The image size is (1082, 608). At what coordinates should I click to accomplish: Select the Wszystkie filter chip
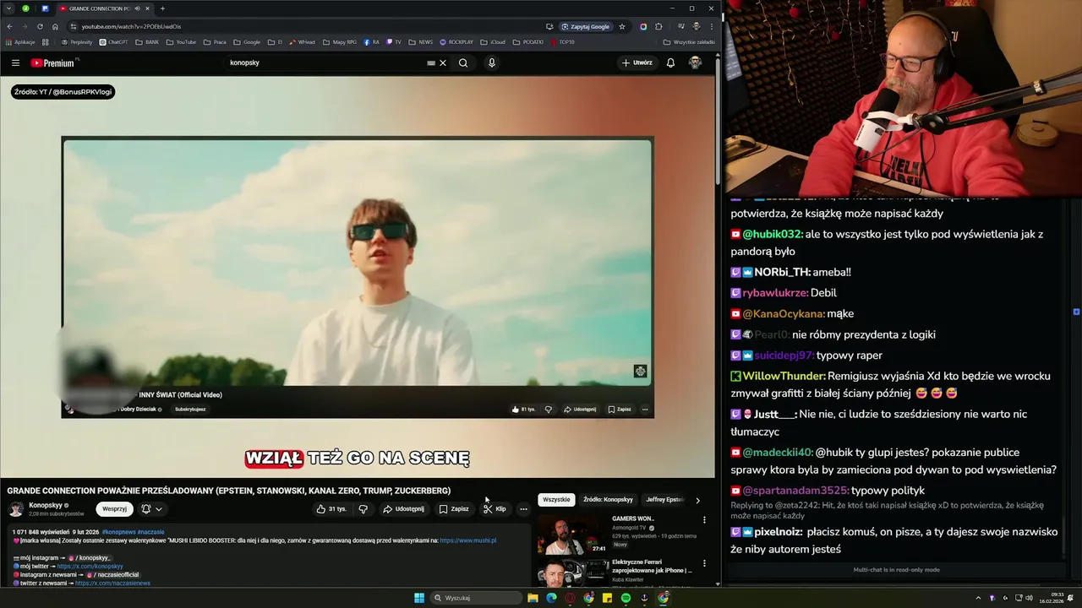pos(556,500)
